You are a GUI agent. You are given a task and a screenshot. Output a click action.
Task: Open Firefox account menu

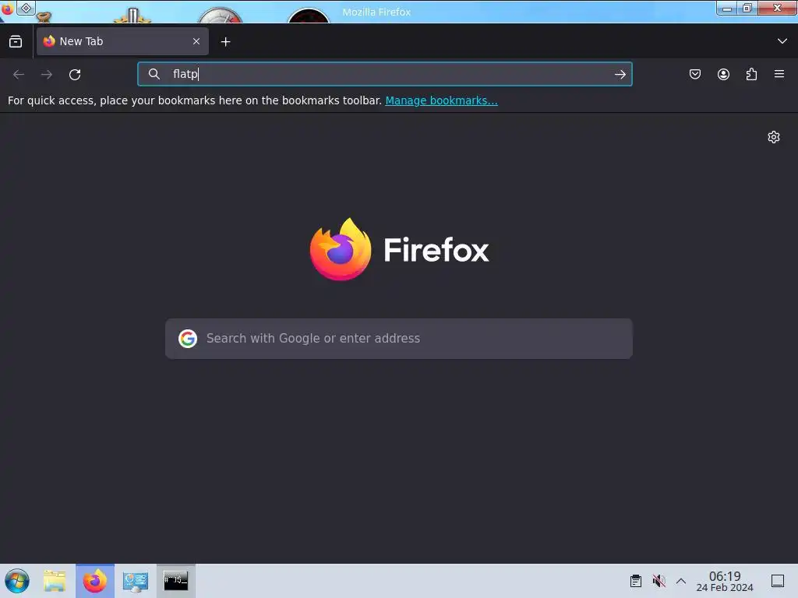pyautogui.click(x=723, y=74)
